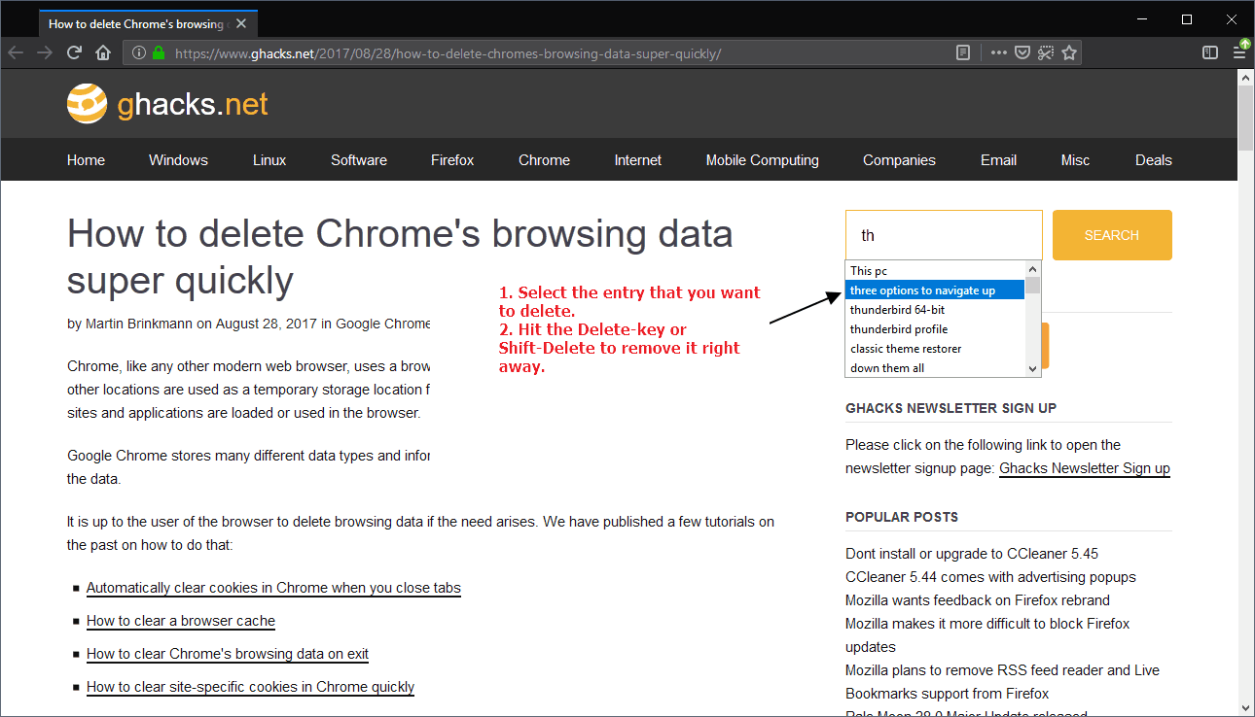Take a screenshot with the scissors icon
The height and width of the screenshot is (717, 1255).
click(1045, 52)
